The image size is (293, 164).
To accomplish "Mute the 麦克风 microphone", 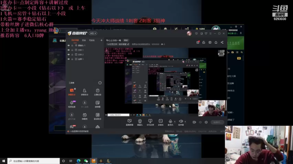I will coord(170,122).
